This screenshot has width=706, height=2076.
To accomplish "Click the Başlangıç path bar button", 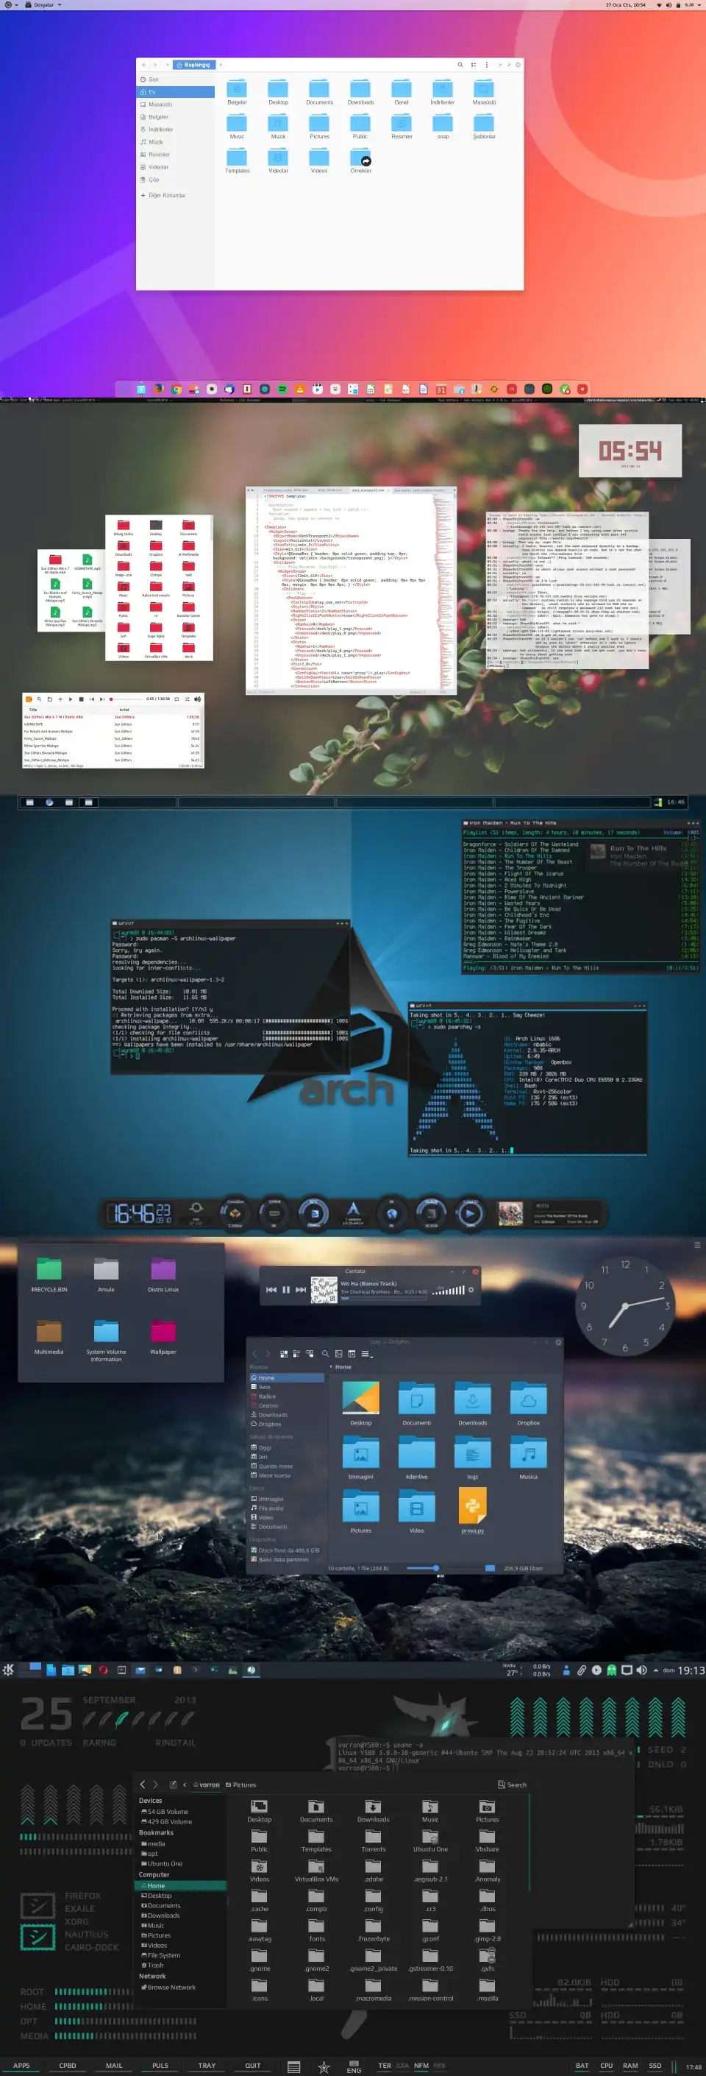I will click(194, 65).
